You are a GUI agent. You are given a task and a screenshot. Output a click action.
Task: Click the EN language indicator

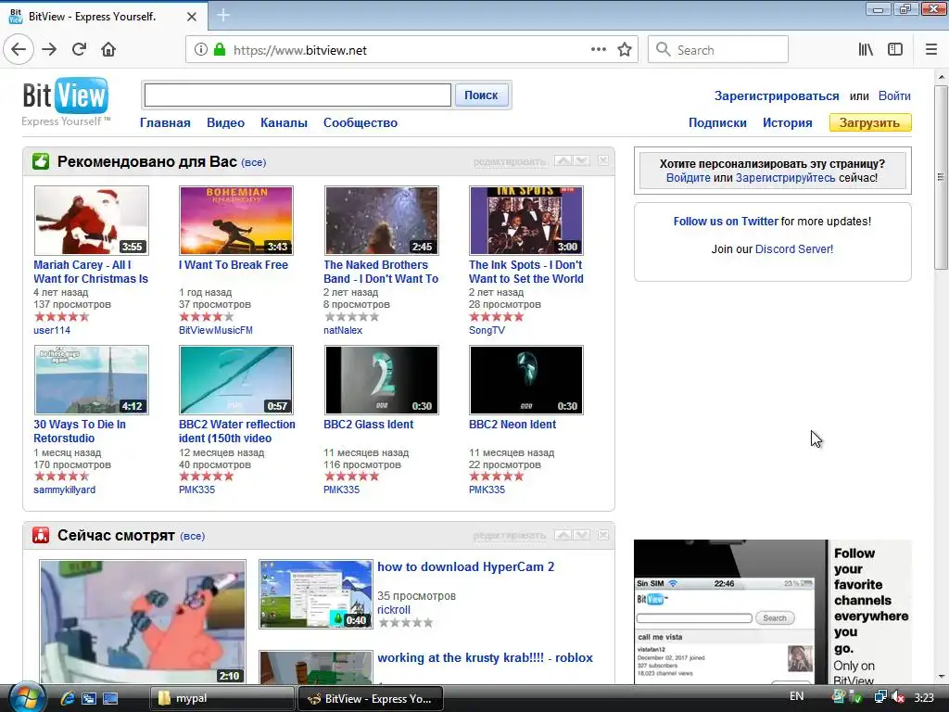(796, 696)
